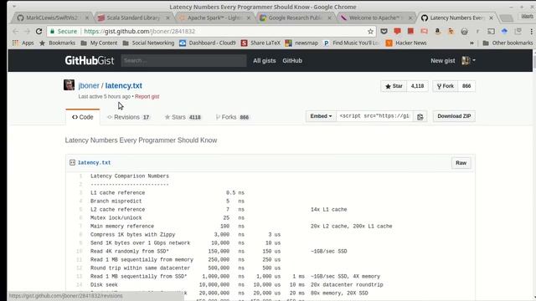Go to jboner's profile link

point(89,85)
